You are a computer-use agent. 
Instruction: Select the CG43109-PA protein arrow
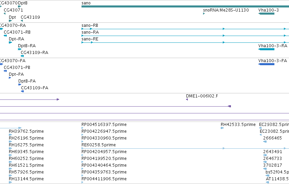(x=22, y=91)
